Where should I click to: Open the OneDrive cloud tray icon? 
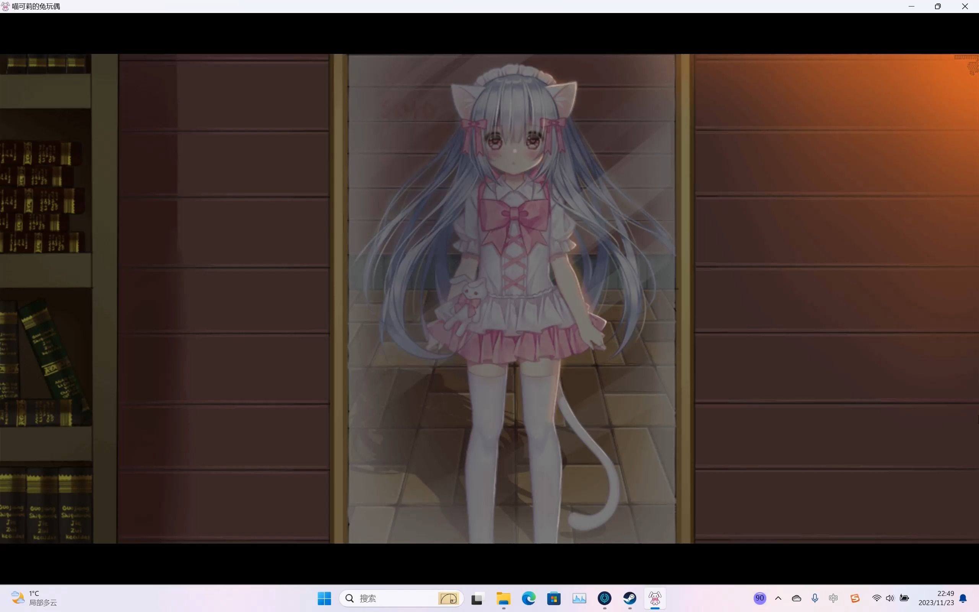[796, 598]
